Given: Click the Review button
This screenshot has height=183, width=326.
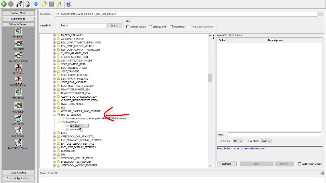Looking at the screenshot, I should [x=284, y=164].
